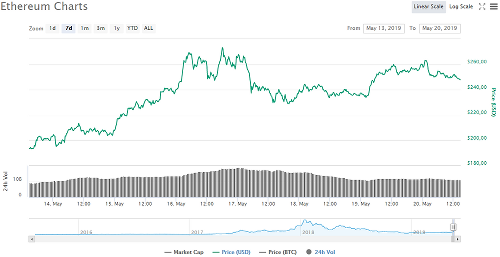This screenshot has width=500, height=257.
Task: Click the $180,00 axis label
Action: pos(477,163)
